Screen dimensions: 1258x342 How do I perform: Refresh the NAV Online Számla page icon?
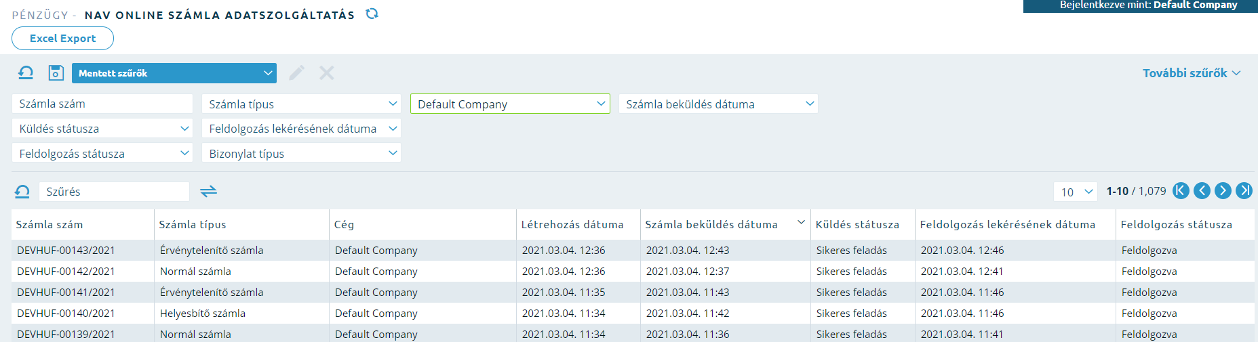click(372, 14)
